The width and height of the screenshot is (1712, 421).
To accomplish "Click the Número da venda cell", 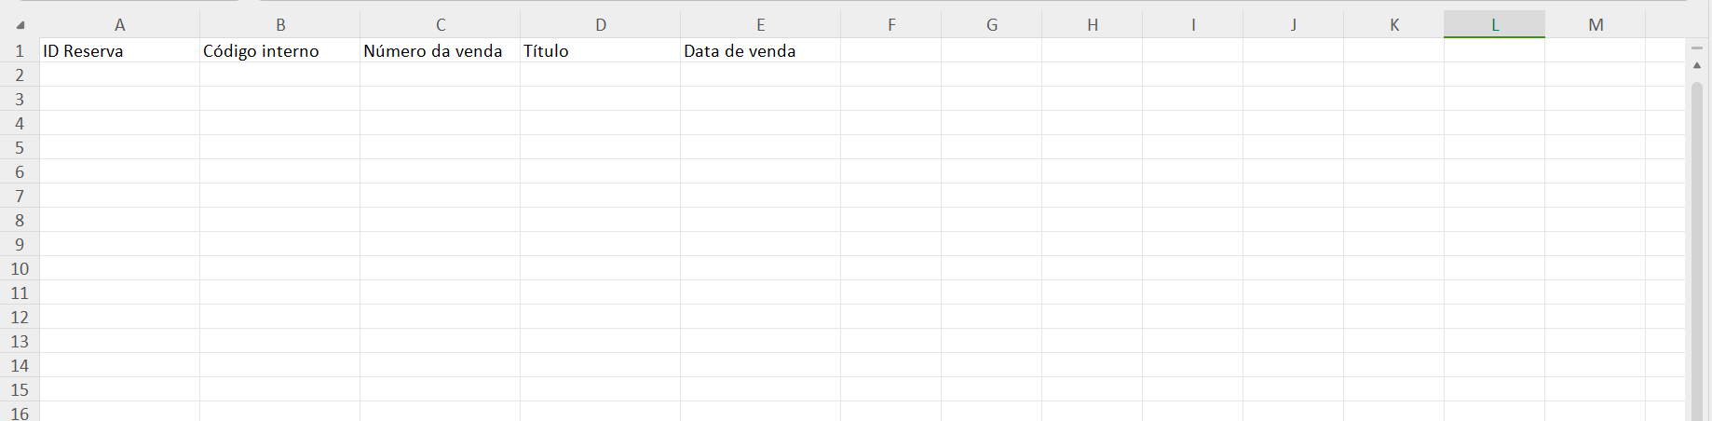I will pos(440,51).
